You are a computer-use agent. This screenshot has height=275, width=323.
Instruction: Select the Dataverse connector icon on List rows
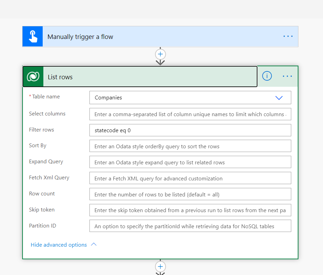coord(32,77)
